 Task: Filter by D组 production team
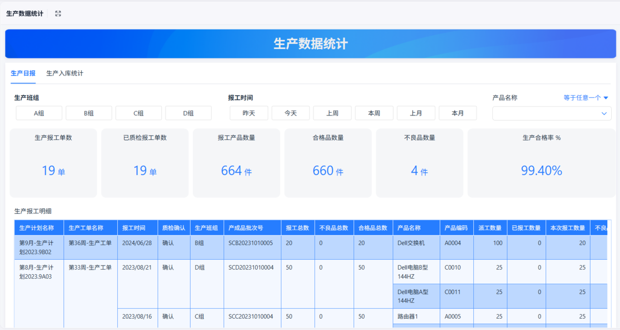pos(189,113)
